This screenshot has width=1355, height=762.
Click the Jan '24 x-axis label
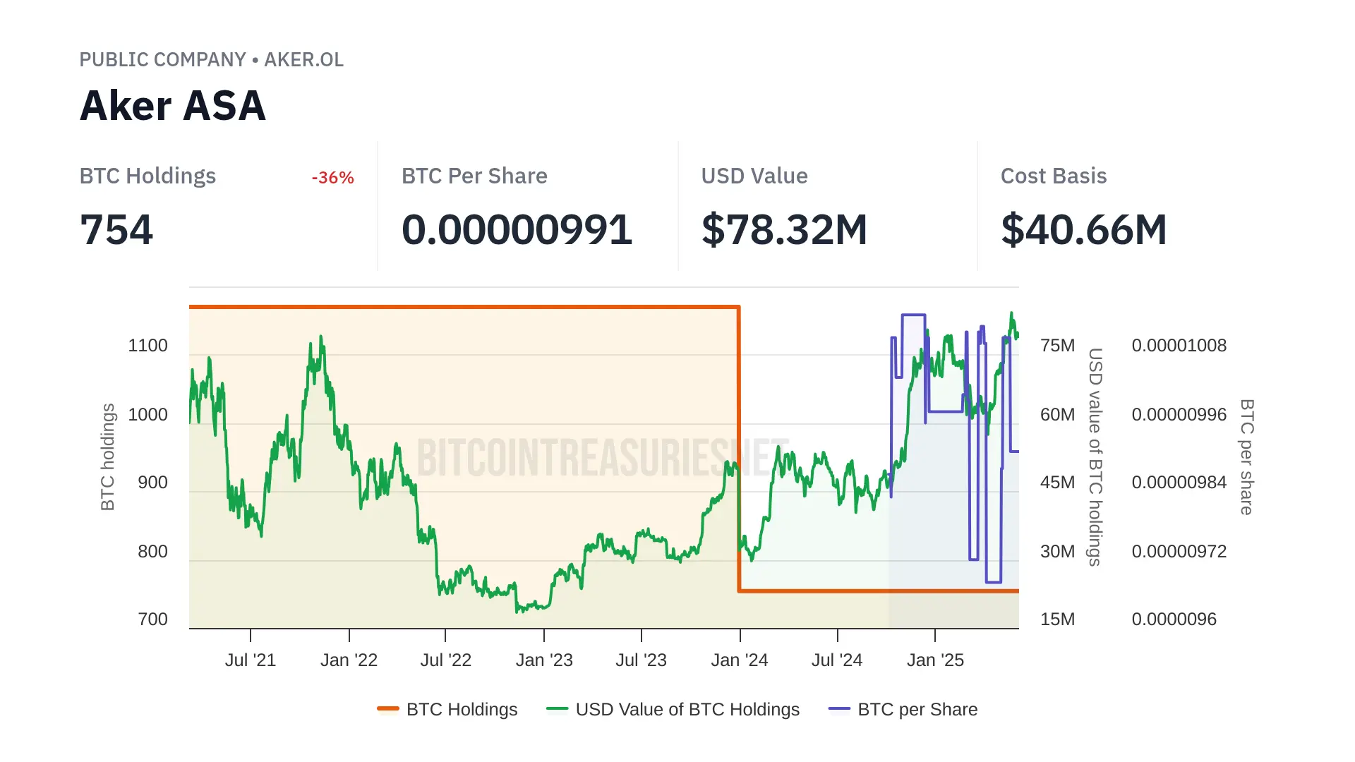(x=739, y=660)
